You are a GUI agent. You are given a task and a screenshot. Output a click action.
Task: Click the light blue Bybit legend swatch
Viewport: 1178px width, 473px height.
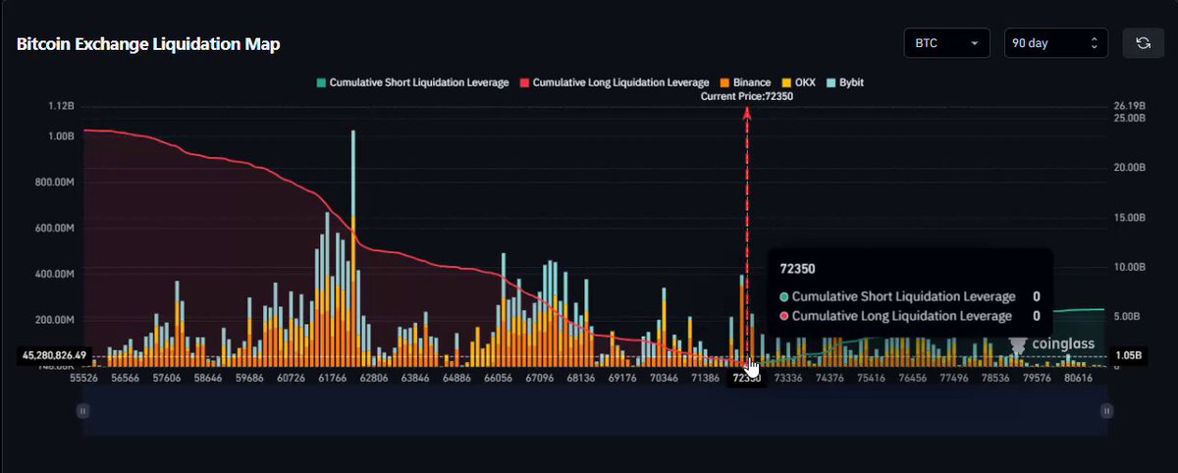[x=830, y=82]
